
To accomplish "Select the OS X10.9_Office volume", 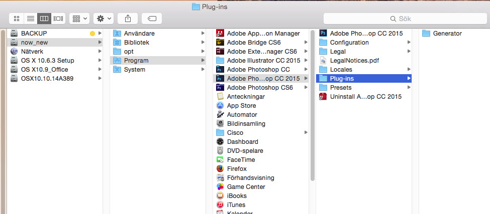I will click(55, 70).
